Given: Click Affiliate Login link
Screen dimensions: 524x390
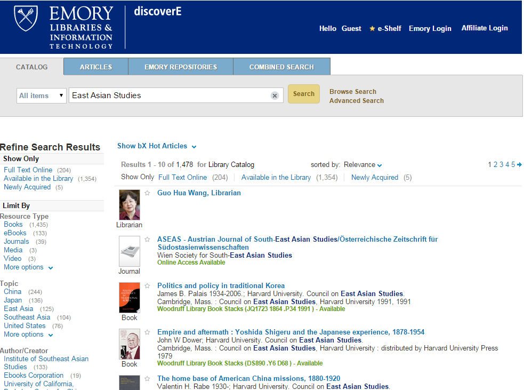Looking at the screenshot, I should pyautogui.click(x=484, y=28).
